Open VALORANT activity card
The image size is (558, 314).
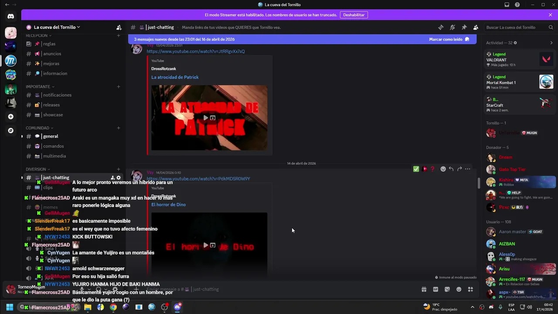coord(520,59)
